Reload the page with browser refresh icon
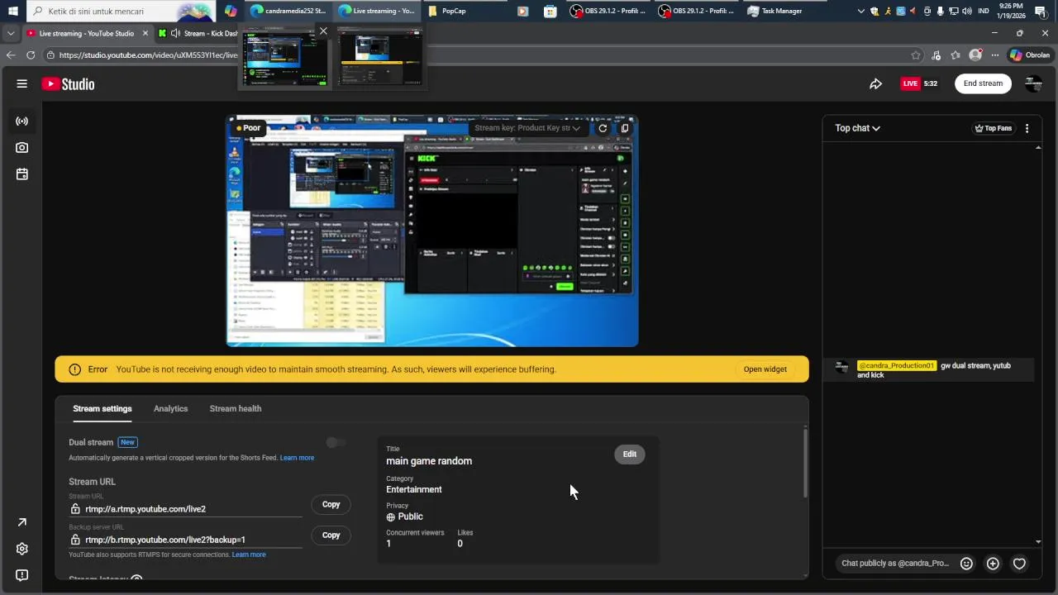 pyautogui.click(x=31, y=55)
